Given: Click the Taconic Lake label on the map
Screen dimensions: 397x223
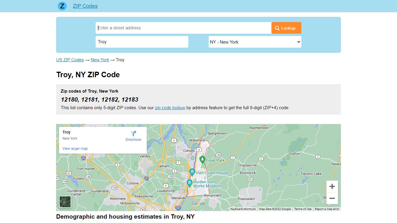Looking at the screenshot, I should (x=311, y=174).
